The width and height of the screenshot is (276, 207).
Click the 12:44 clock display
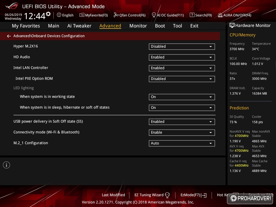[35, 16]
